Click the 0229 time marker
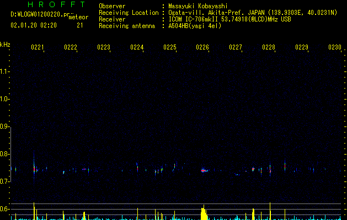This screenshot has width=347, height=220. pos(302,47)
